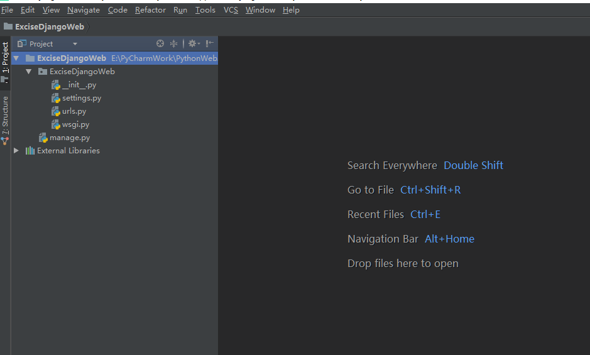Hide the Project tool window
590x355 pixels.
point(210,44)
